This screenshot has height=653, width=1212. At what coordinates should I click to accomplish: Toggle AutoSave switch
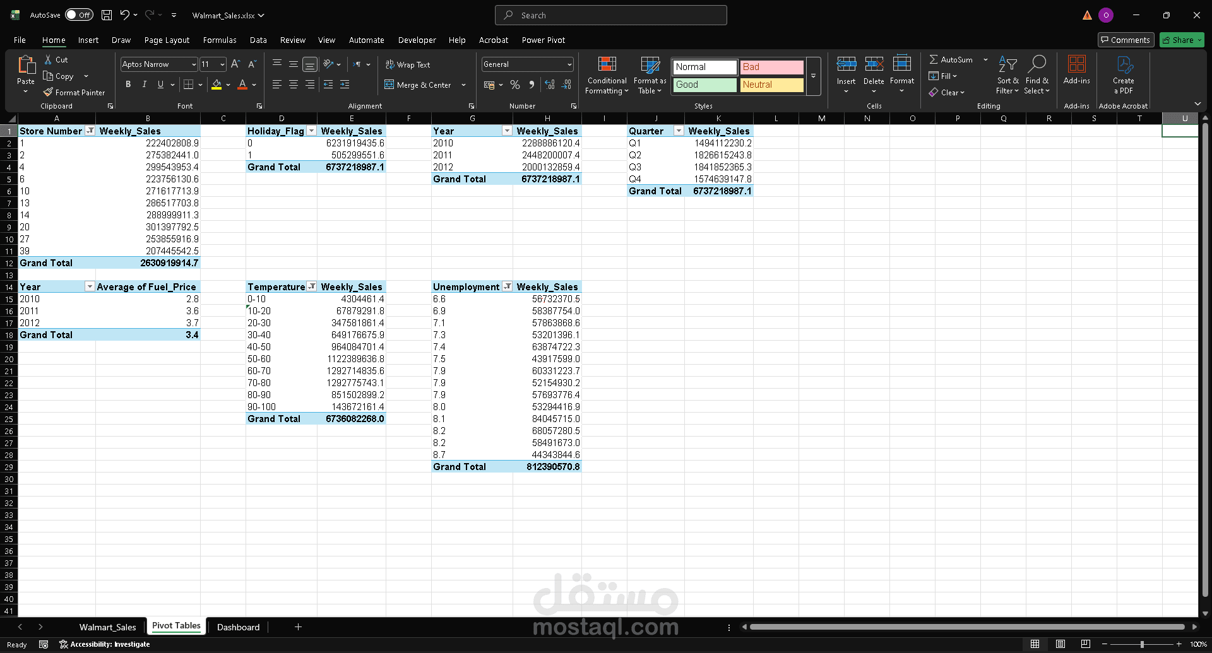(80, 15)
